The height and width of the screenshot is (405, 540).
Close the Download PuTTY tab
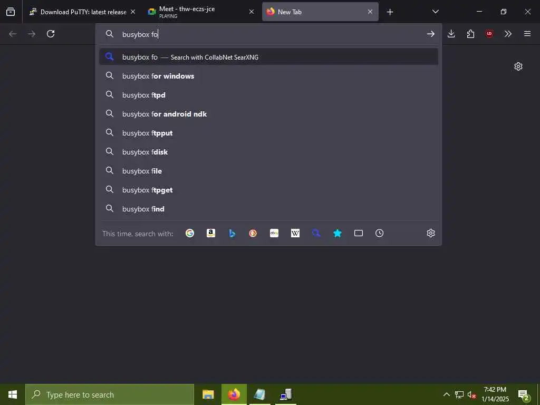point(133,12)
